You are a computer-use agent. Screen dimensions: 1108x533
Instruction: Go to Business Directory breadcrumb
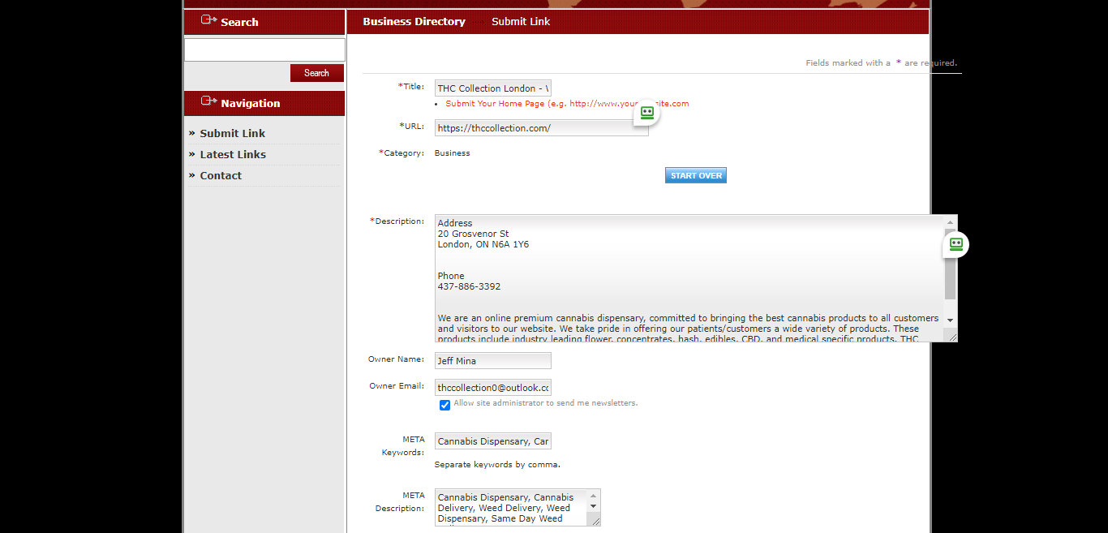coord(414,22)
